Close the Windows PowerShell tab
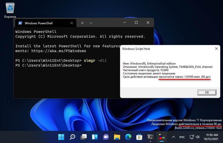The image size is (223, 143). [x=72, y=23]
